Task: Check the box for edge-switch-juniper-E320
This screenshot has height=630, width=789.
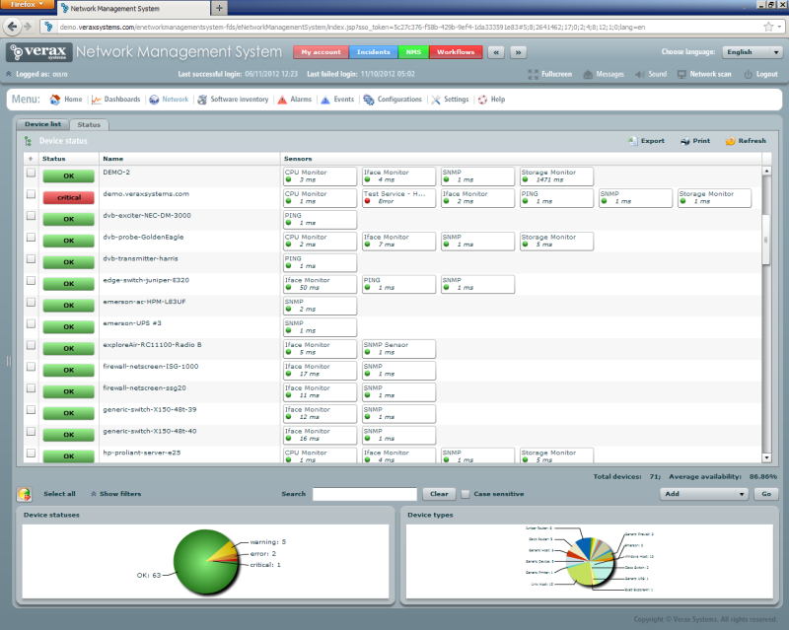Action: [x=32, y=281]
